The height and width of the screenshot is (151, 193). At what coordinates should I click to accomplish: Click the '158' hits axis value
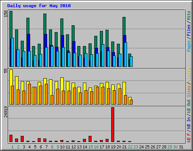(x=6, y=14)
